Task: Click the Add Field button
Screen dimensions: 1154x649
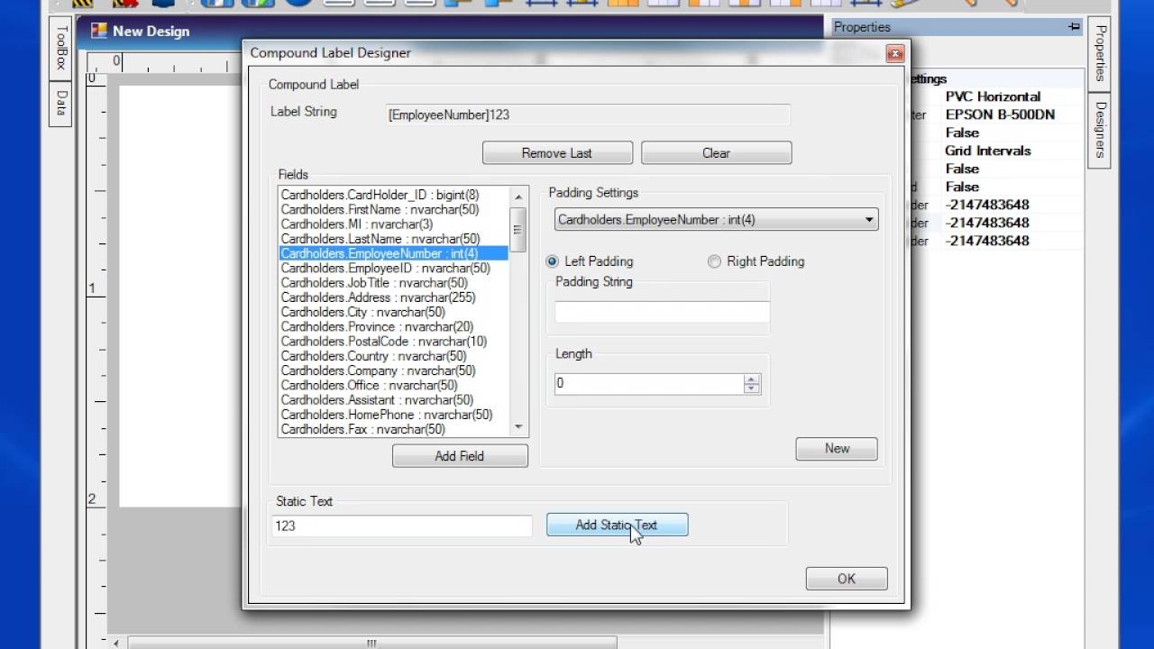Action: 460,456
